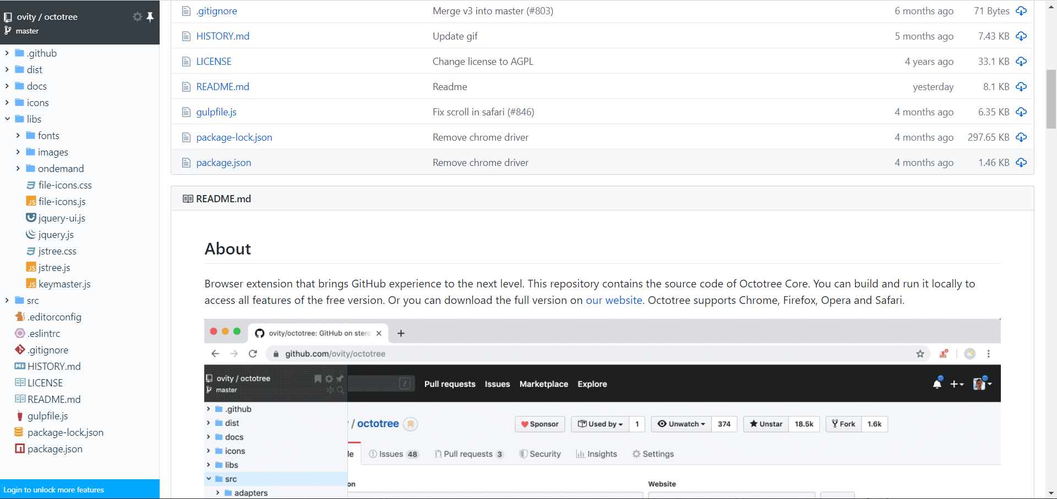This screenshot has height=499, width=1057.
Task: Click download icon for package-lock.json row
Action: point(1021,137)
